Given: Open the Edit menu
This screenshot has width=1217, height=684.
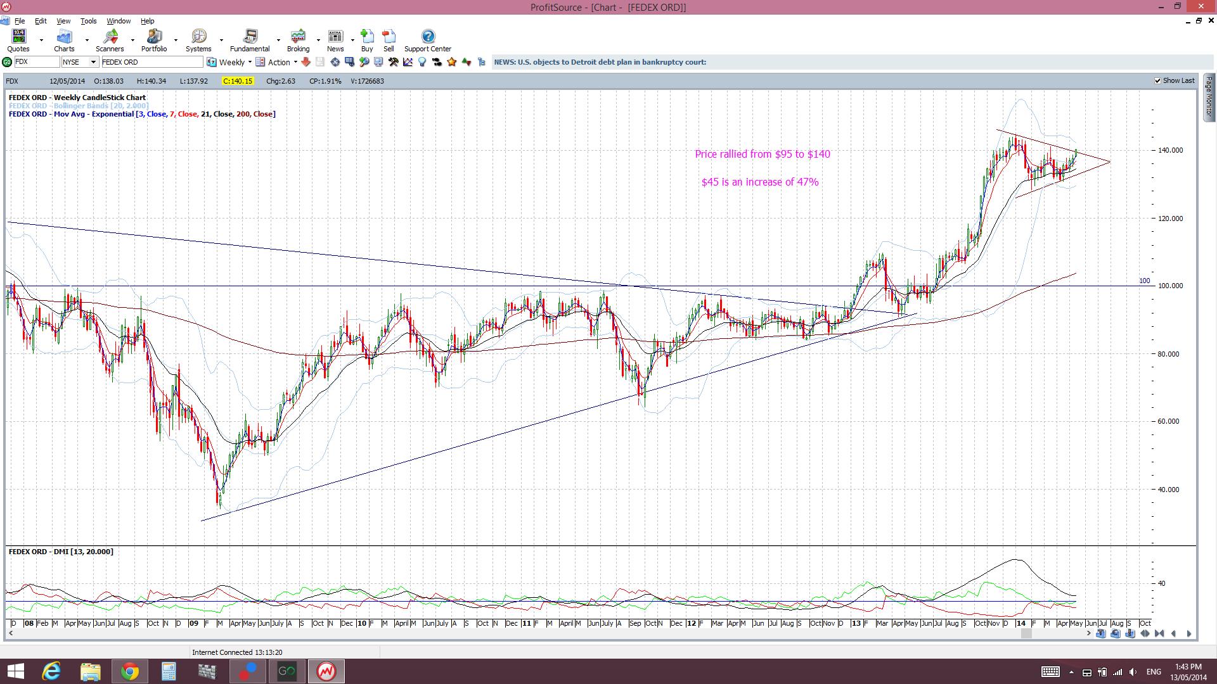Looking at the screenshot, I should tap(41, 21).
